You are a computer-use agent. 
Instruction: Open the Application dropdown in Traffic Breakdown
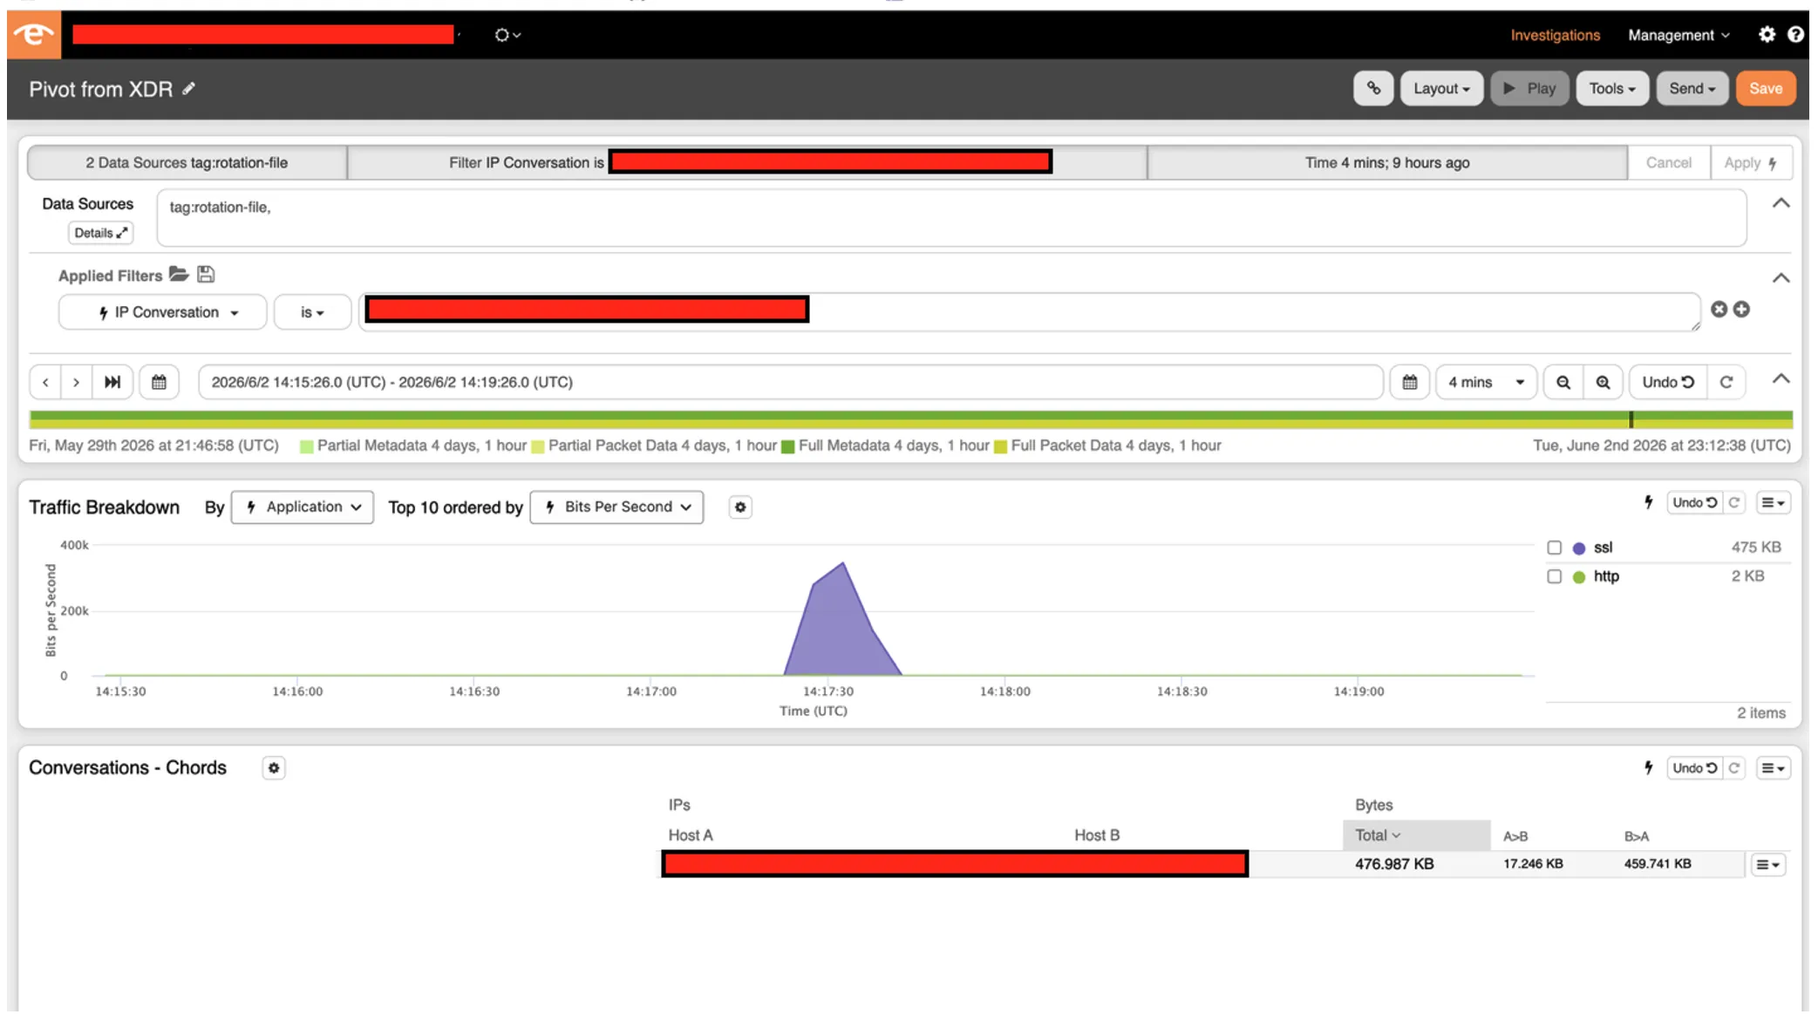(x=303, y=507)
